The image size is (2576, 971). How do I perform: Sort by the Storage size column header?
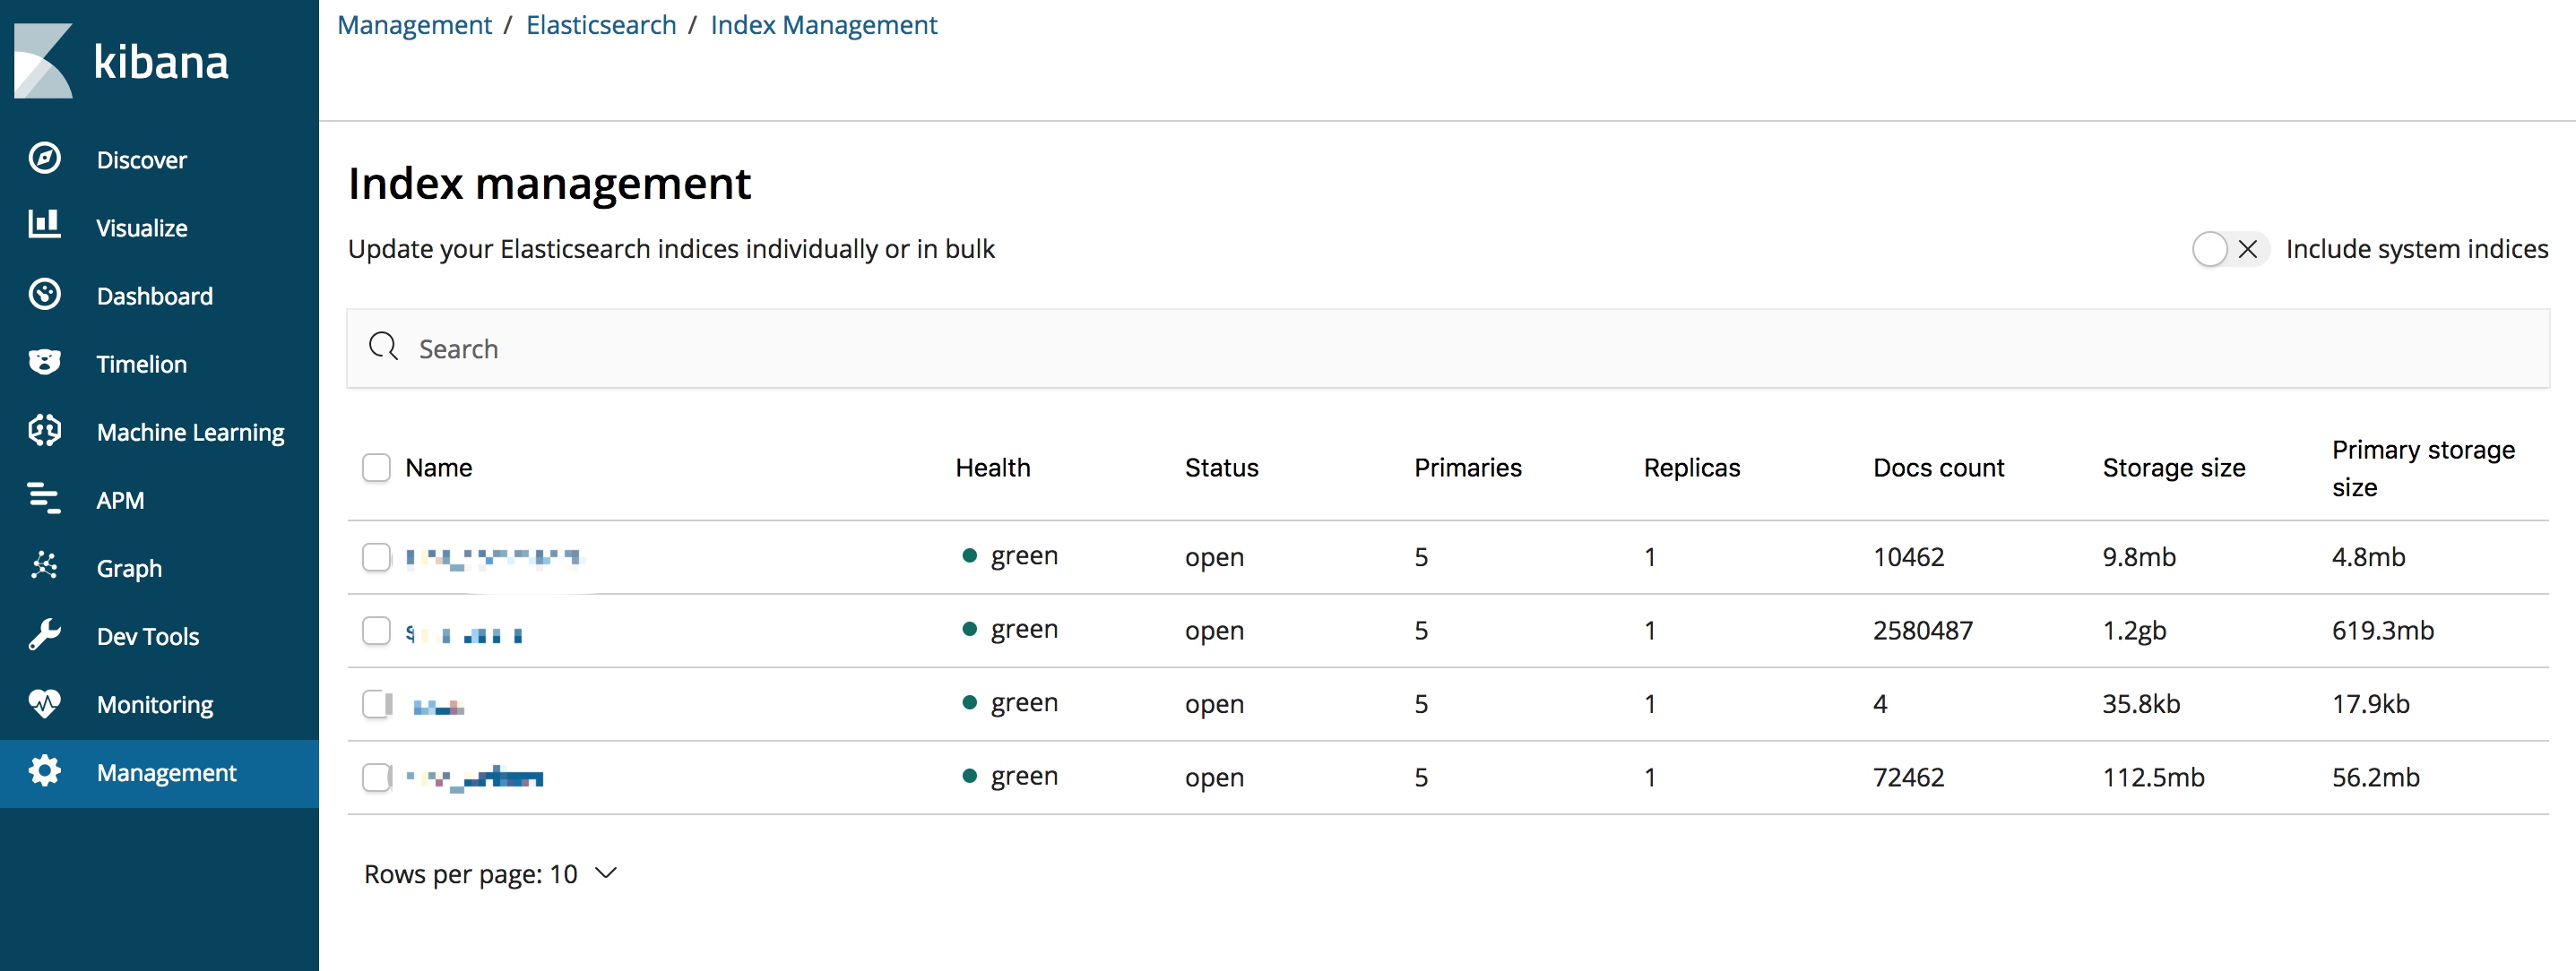(2173, 468)
